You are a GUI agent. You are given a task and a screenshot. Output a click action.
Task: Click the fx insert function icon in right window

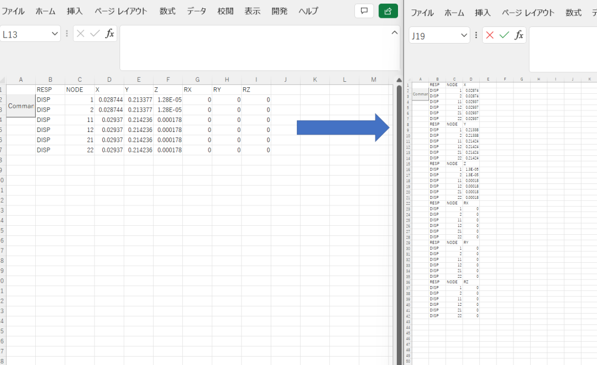coord(519,35)
